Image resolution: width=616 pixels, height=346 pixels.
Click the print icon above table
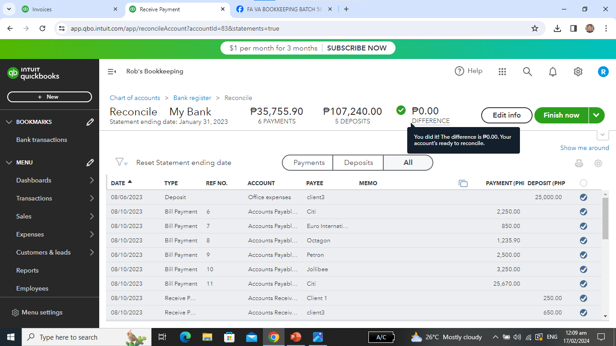[x=579, y=164]
